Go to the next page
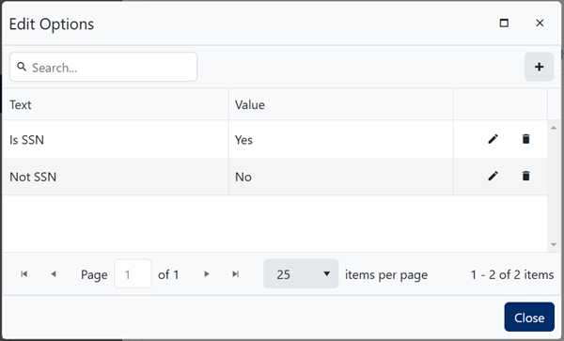 pos(207,274)
